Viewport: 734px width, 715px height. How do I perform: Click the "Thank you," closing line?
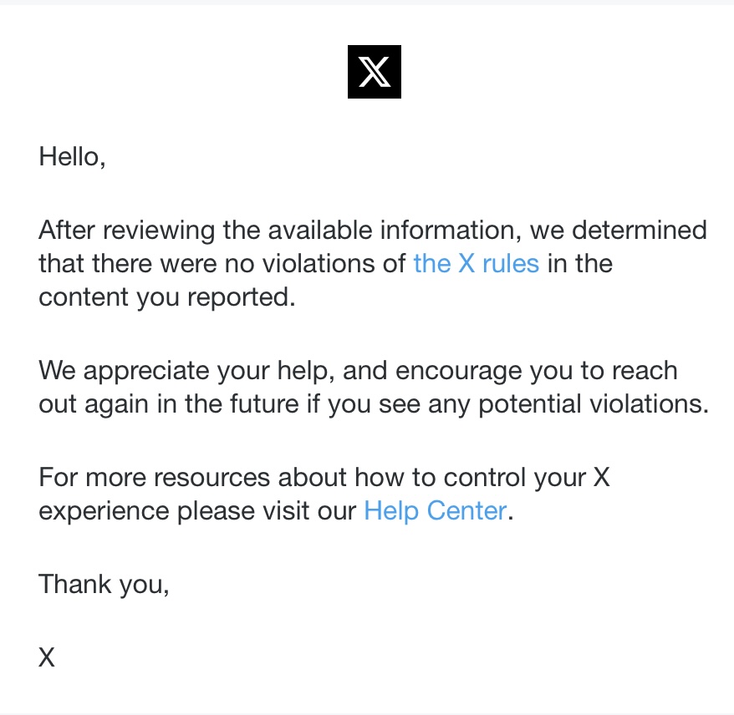104,585
